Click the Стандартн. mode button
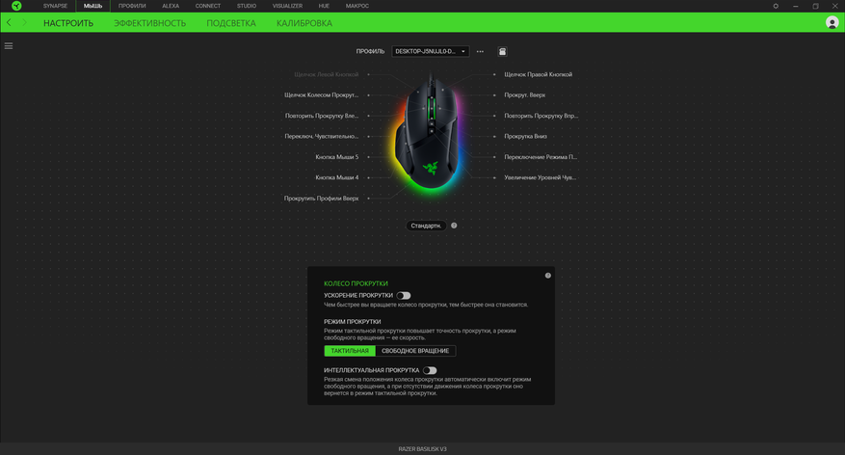 pyautogui.click(x=426, y=226)
